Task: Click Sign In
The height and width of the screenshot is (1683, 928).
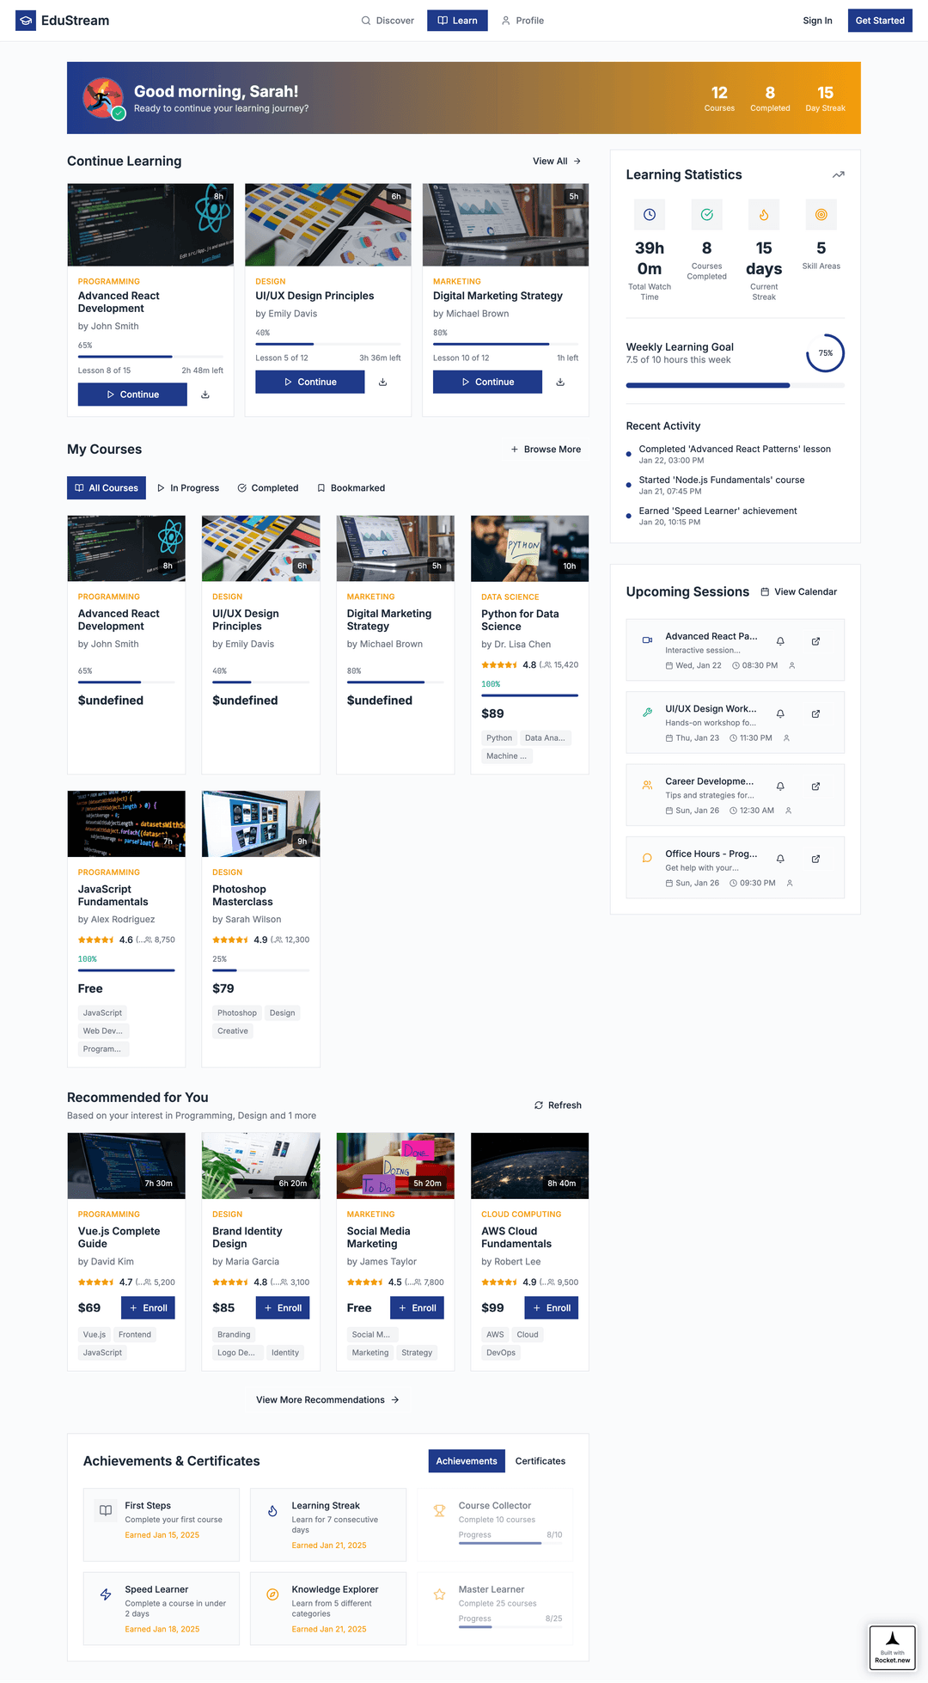Action: 817,21
